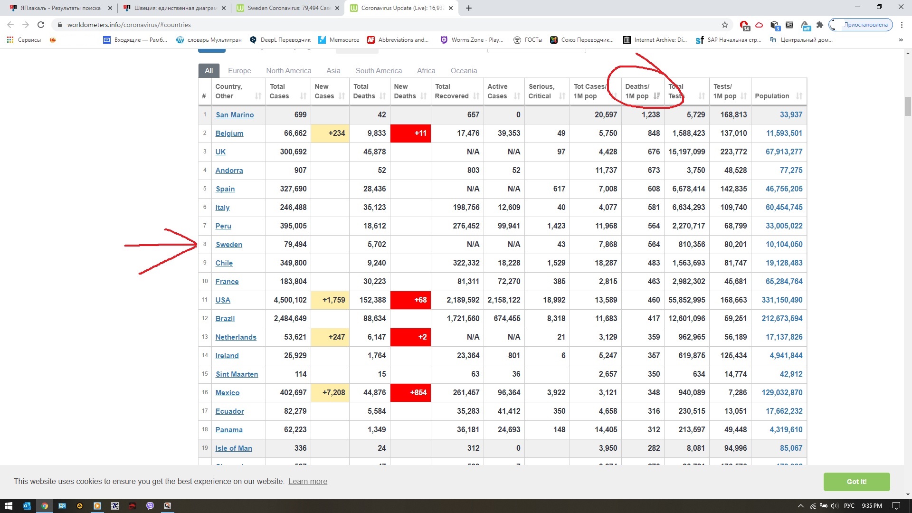Bookmark this page with the star icon
Image resolution: width=912 pixels, height=513 pixels.
[x=725, y=25]
